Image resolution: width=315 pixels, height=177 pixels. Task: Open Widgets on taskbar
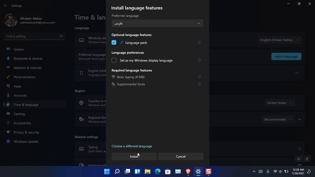[x=137, y=172]
